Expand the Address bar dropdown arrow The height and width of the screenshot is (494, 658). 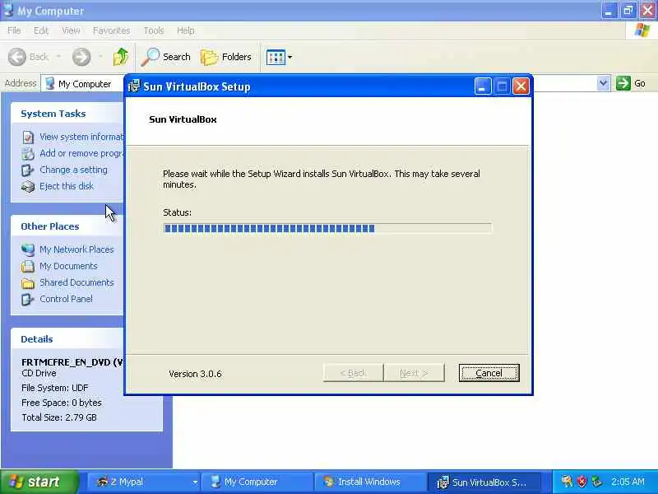(x=603, y=83)
